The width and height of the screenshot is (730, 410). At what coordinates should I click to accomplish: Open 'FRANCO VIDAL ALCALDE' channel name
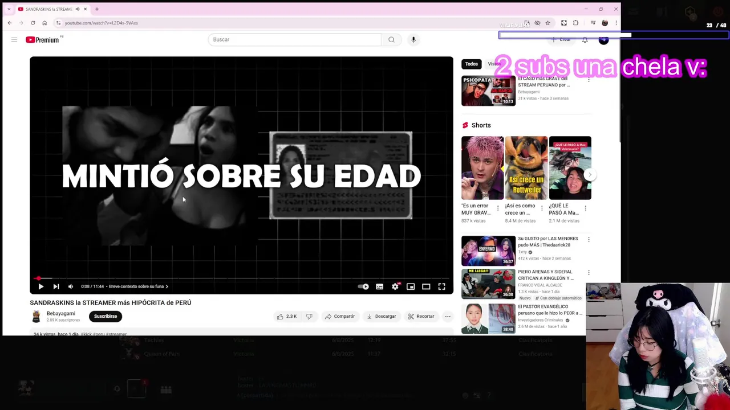coord(540,285)
